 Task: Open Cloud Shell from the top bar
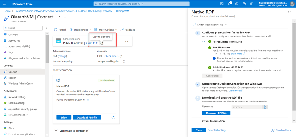click(x=222, y=4)
